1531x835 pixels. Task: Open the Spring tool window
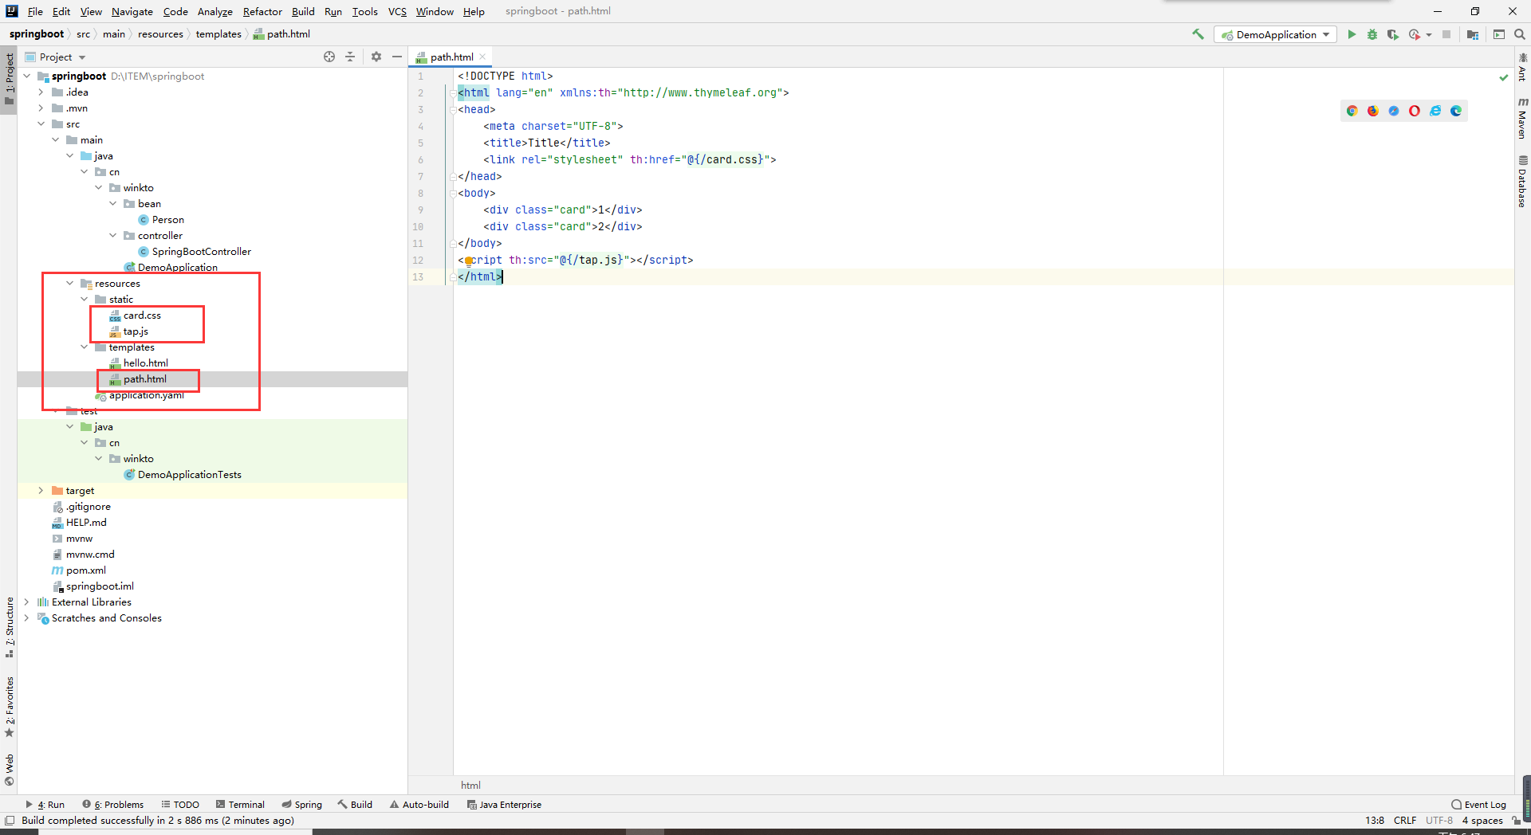point(301,805)
